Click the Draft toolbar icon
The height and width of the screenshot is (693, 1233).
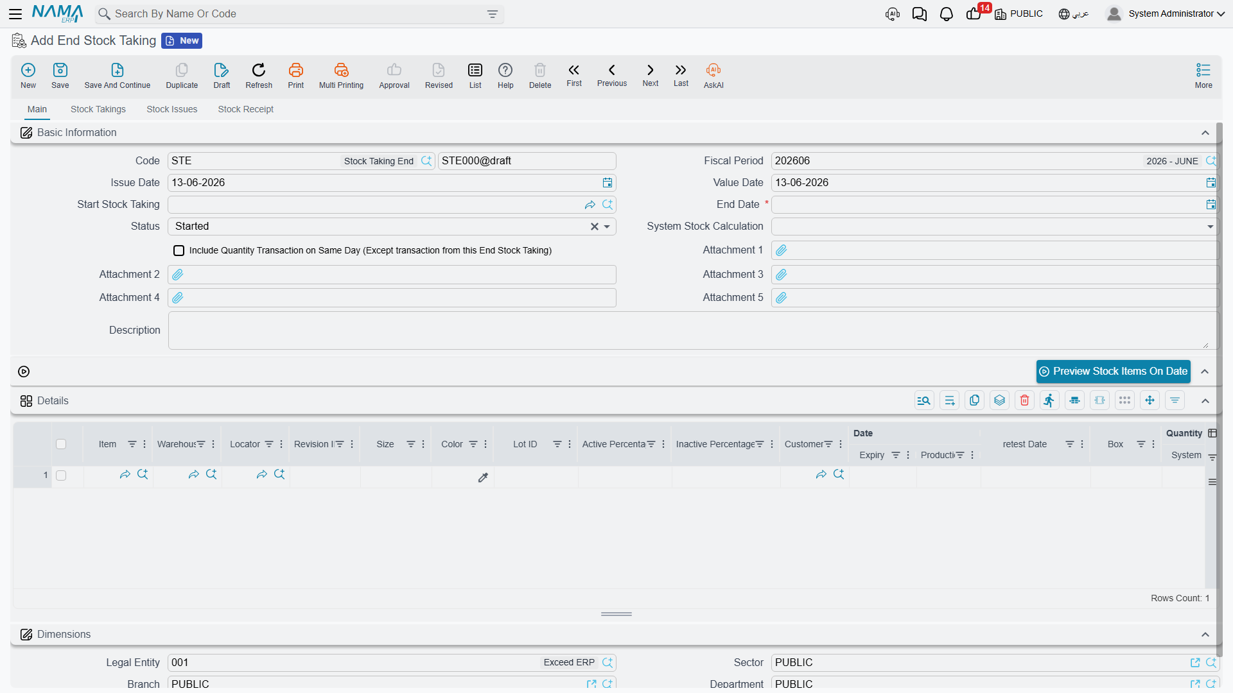pos(222,76)
